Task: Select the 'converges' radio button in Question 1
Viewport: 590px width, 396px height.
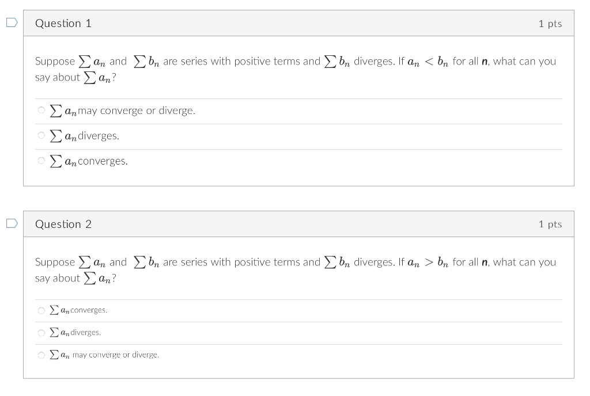Action: tap(41, 161)
